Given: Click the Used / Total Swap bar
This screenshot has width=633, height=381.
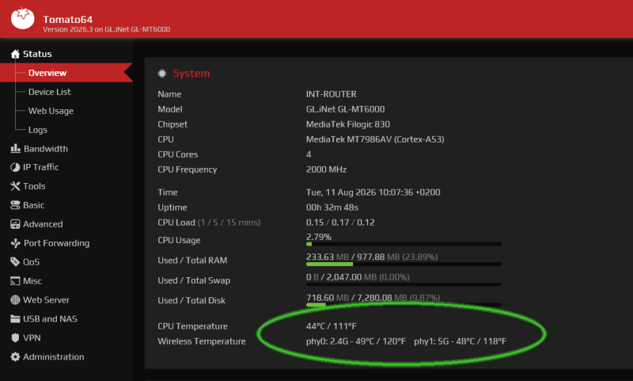Looking at the screenshot, I should click(404, 284).
